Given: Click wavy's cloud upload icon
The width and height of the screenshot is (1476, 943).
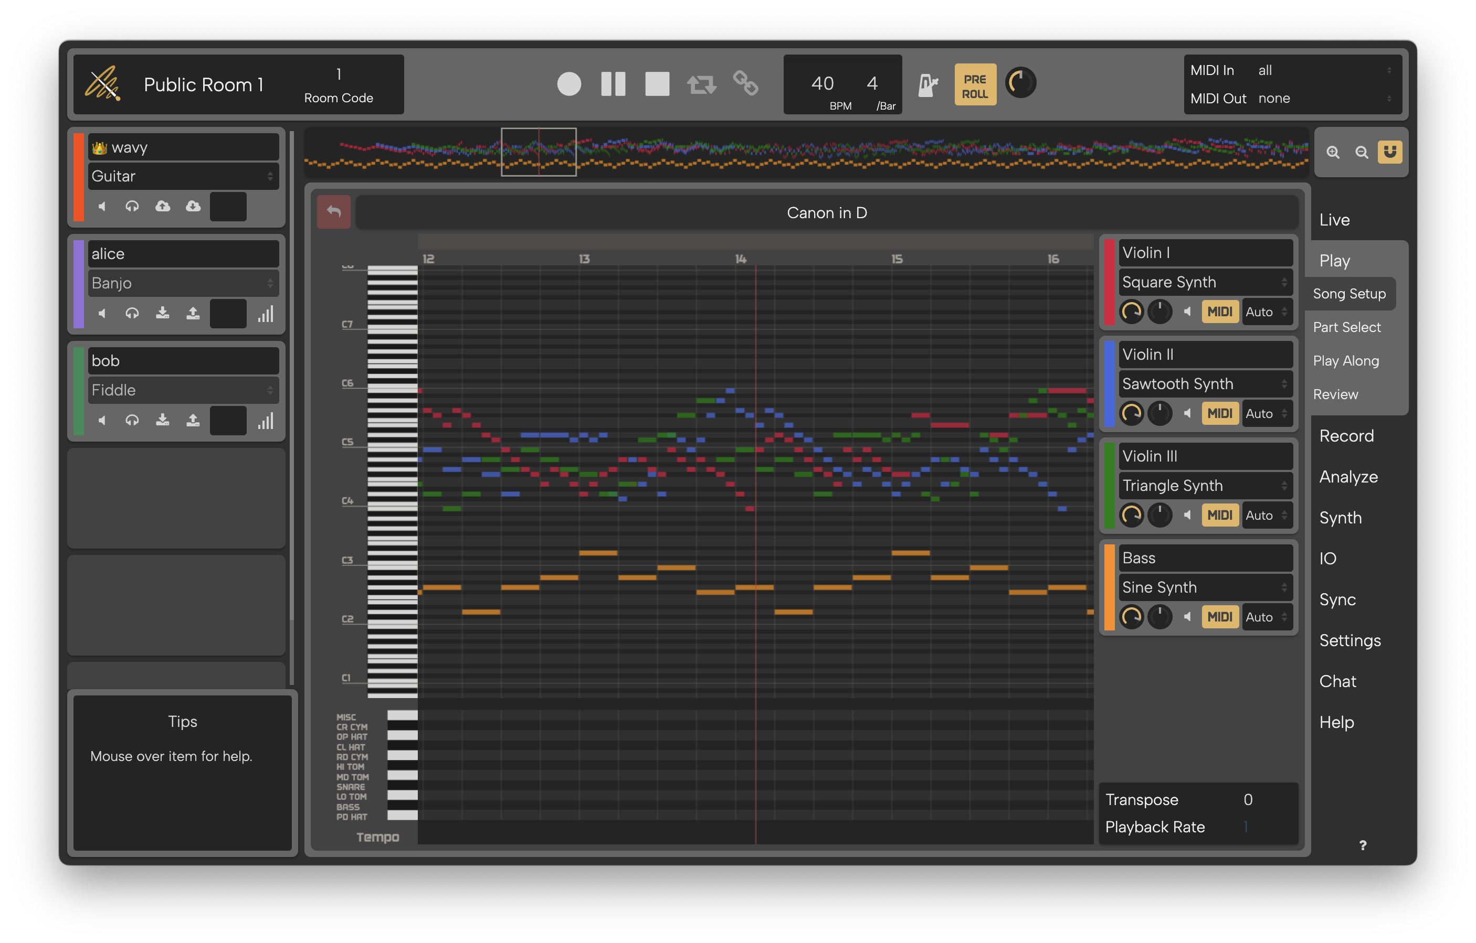Looking at the screenshot, I should [162, 206].
